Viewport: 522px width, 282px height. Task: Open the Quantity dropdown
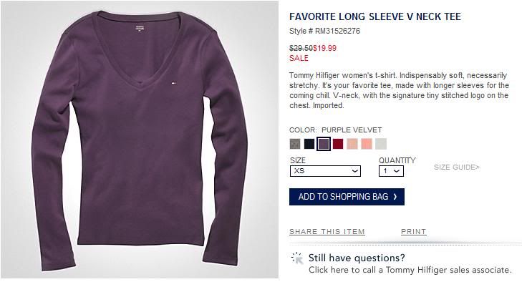click(x=391, y=171)
